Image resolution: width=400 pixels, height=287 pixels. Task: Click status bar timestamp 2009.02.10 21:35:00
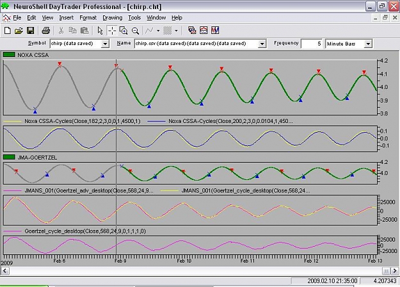click(x=332, y=281)
